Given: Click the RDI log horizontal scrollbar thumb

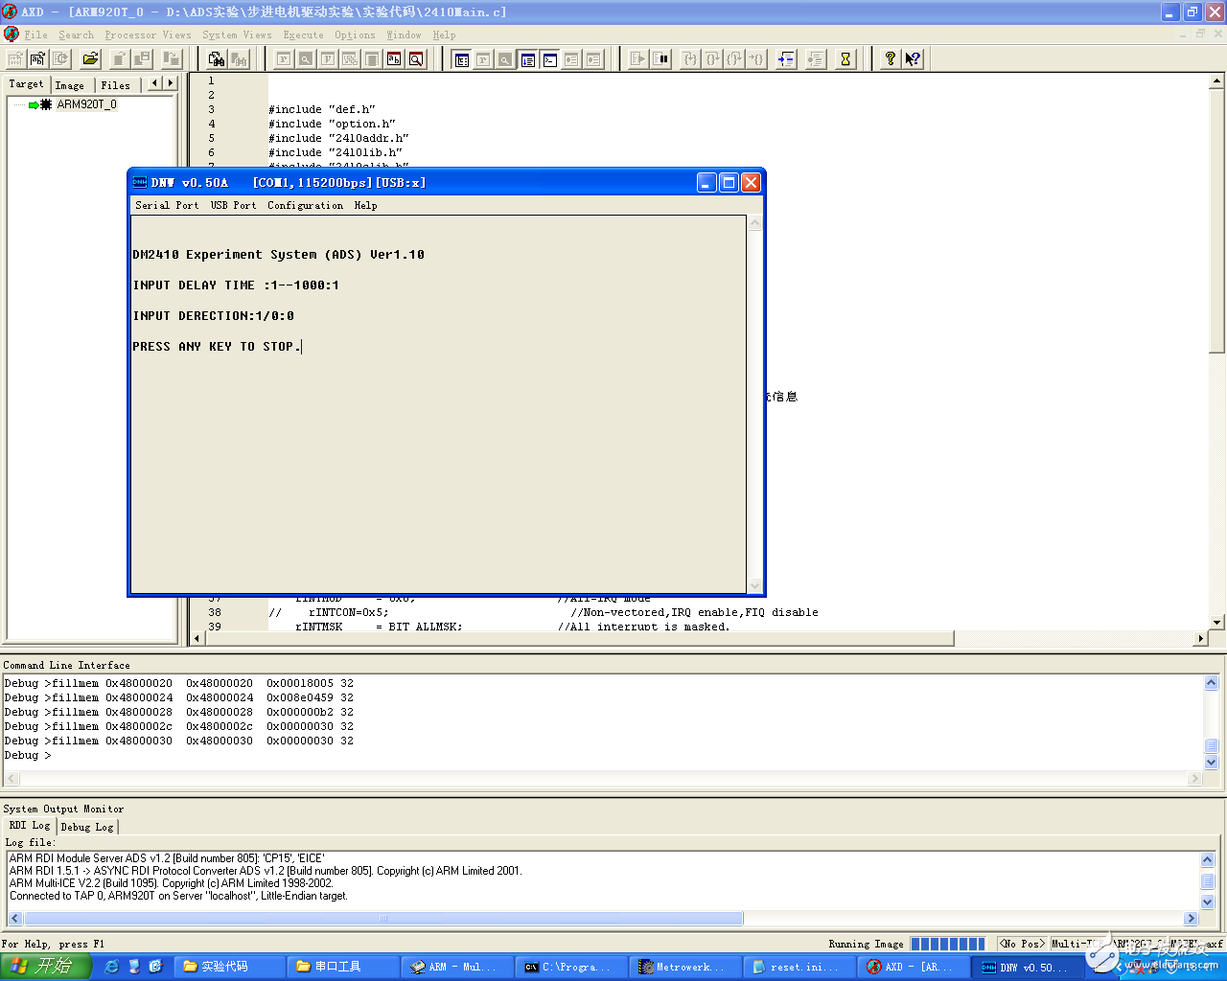Looking at the screenshot, I should pos(382,919).
